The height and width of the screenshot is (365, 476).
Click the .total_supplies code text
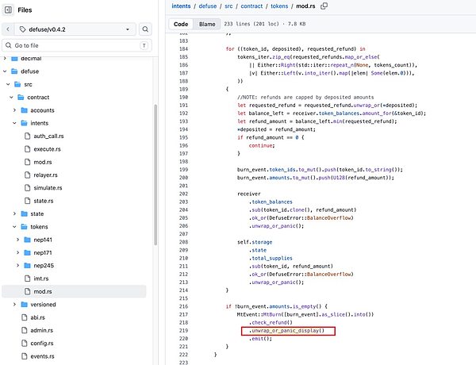tap(271, 258)
